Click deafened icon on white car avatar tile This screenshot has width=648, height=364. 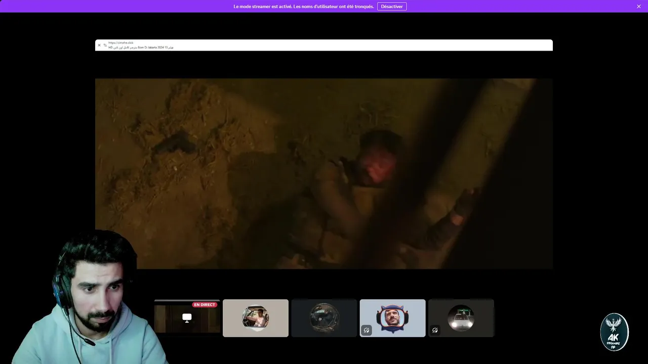pyautogui.click(x=435, y=330)
